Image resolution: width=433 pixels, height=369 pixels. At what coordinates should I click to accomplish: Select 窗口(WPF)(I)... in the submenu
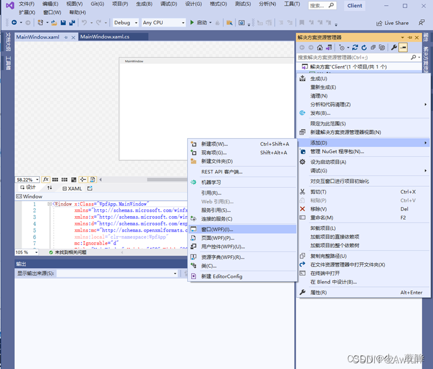click(217, 229)
